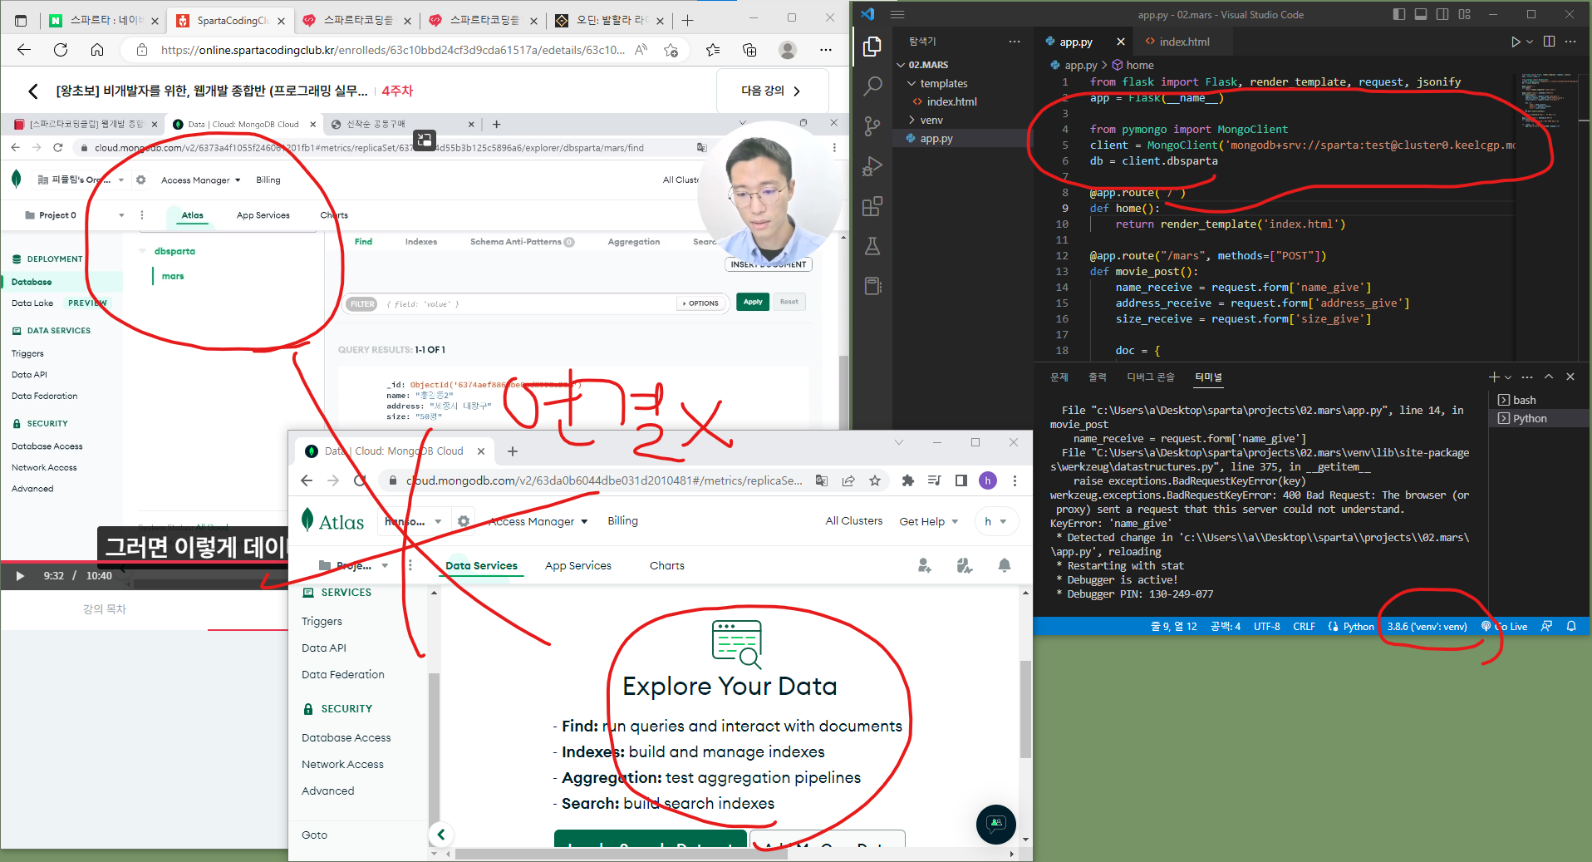Image resolution: width=1592 pixels, height=862 pixels.
Task: Collapse the Atlas sidebar with chevron button
Action: pos(441,835)
